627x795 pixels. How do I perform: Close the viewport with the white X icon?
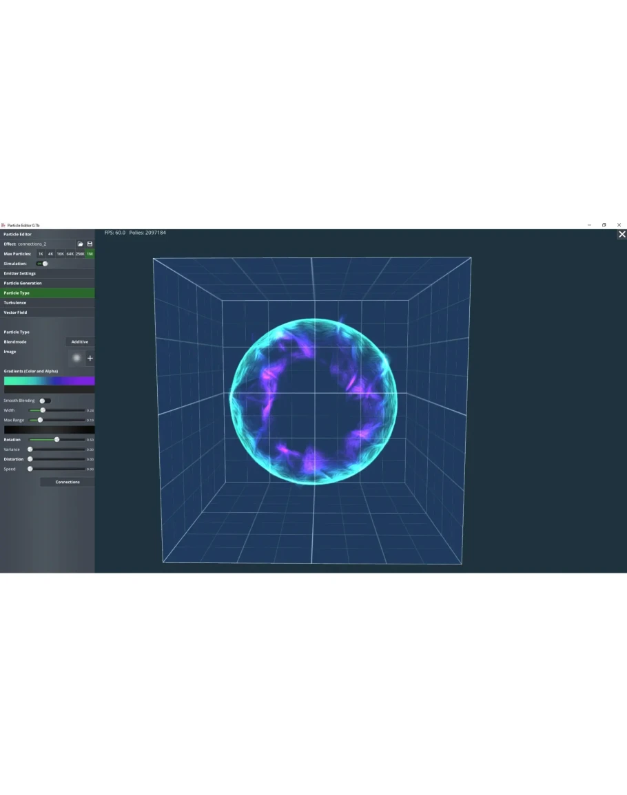(621, 235)
